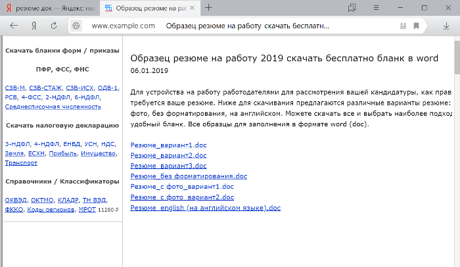Click the ЕНВД link

pos(72,144)
